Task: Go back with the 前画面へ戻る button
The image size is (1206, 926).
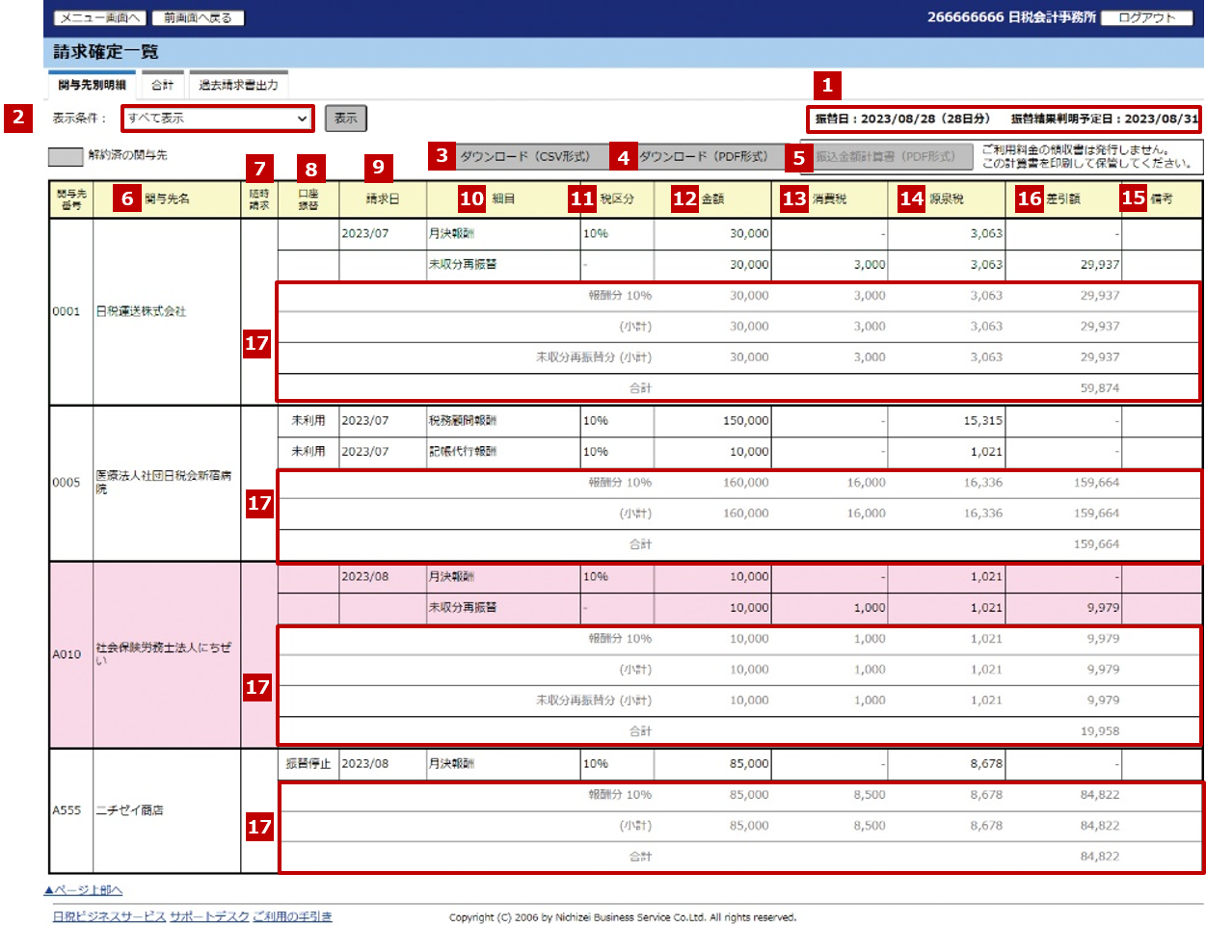Action: (x=198, y=18)
